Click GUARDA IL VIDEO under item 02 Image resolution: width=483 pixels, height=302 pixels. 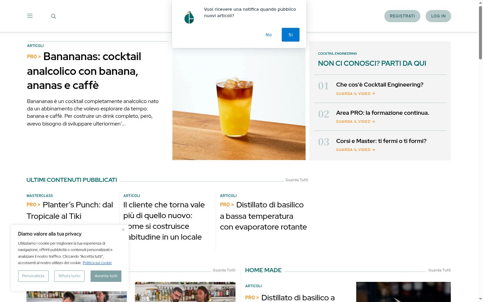(356, 121)
